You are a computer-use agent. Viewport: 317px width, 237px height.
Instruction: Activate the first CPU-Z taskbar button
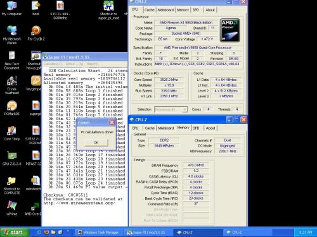(198, 233)
